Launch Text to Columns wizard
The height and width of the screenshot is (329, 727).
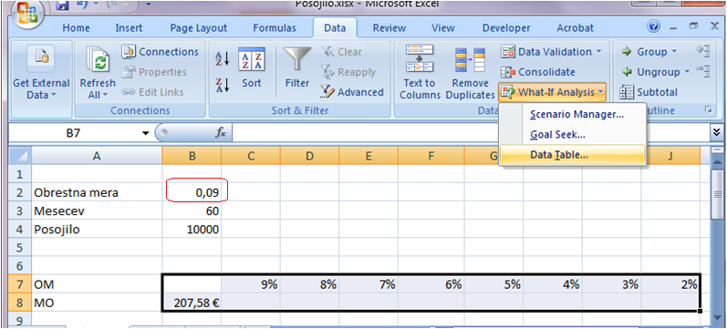coord(420,72)
